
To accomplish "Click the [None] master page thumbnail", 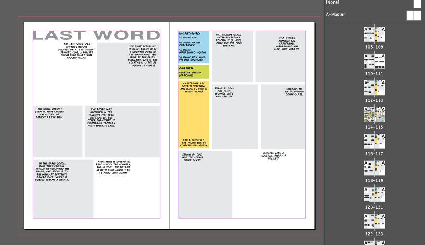I will pyautogui.click(x=417, y=4).
